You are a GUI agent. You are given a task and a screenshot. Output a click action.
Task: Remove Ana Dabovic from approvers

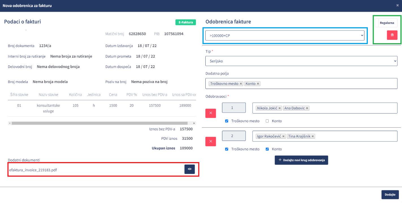307,108
